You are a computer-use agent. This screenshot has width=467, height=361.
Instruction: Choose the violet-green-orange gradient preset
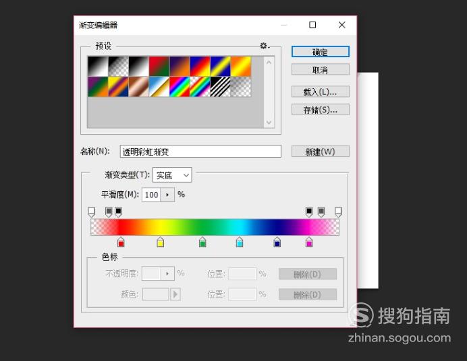[x=98, y=86]
